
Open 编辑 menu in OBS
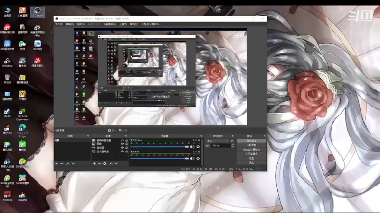tap(70, 24)
